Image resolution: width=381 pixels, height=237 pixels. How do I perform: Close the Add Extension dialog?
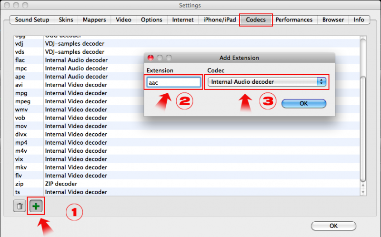point(151,58)
